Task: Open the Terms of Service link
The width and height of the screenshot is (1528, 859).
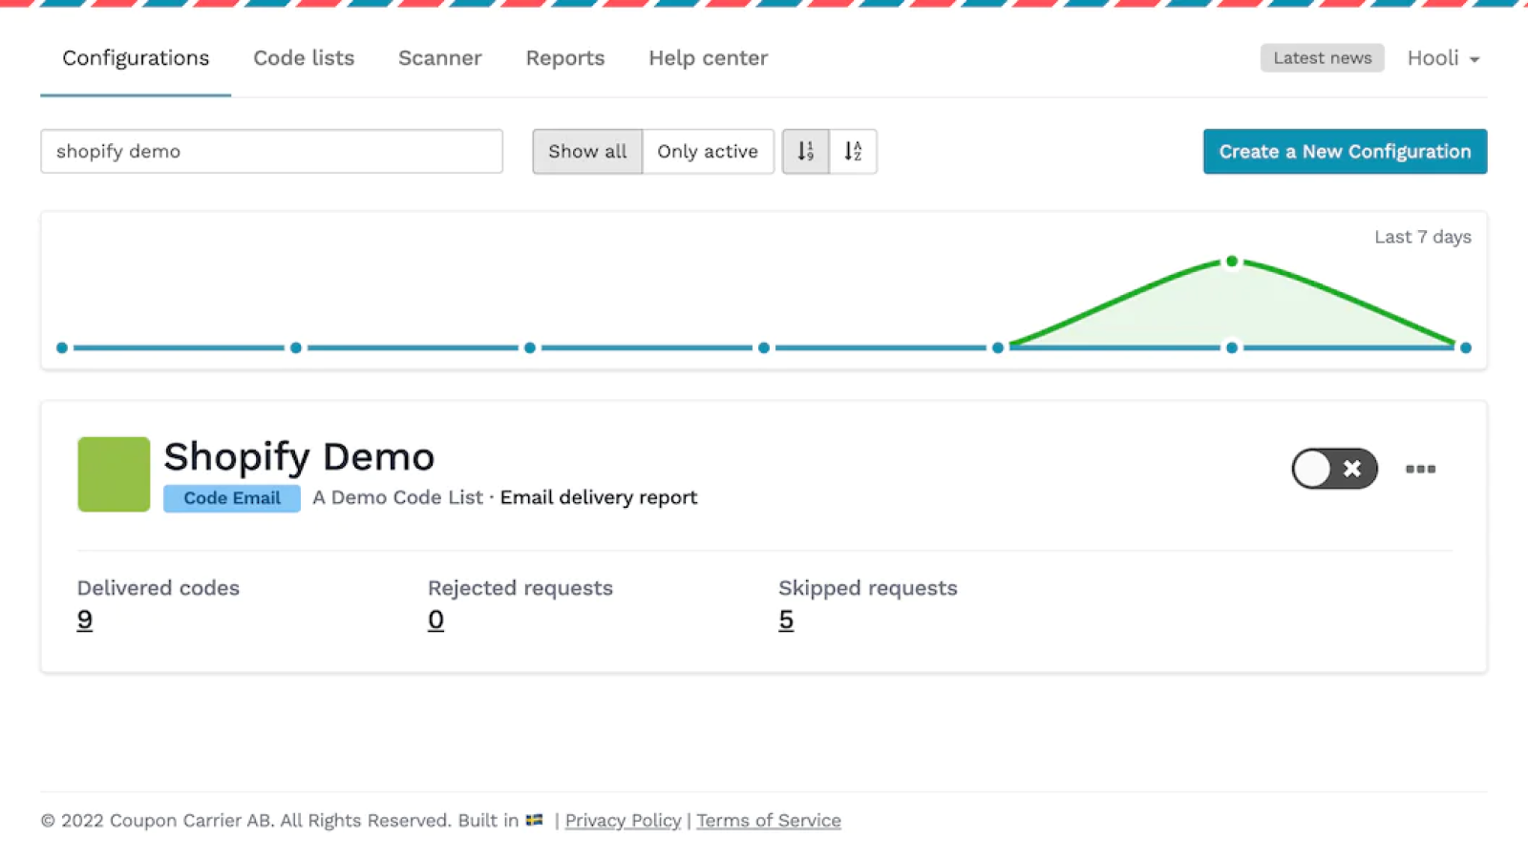Action: click(769, 821)
